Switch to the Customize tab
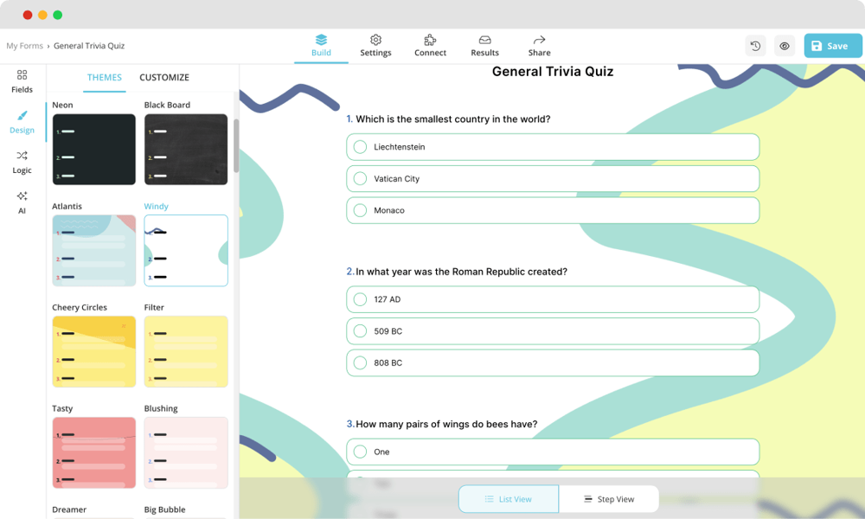The width and height of the screenshot is (865, 519). 164,78
